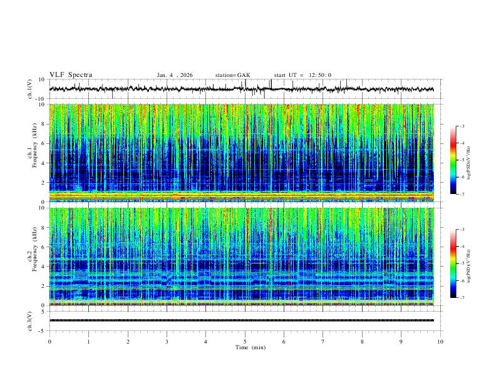The height and width of the screenshot is (383, 496).
Task: Click the "5" tick on Time axis
Action: tap(245, 342)
